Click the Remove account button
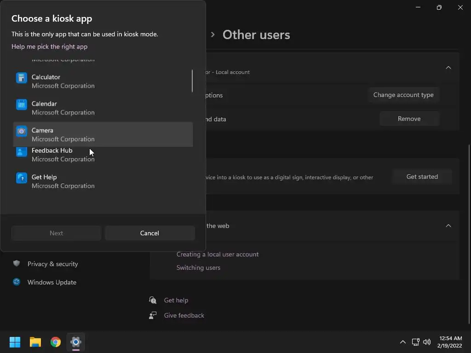This screenshot has height=353, width=471. pos(409,119)
